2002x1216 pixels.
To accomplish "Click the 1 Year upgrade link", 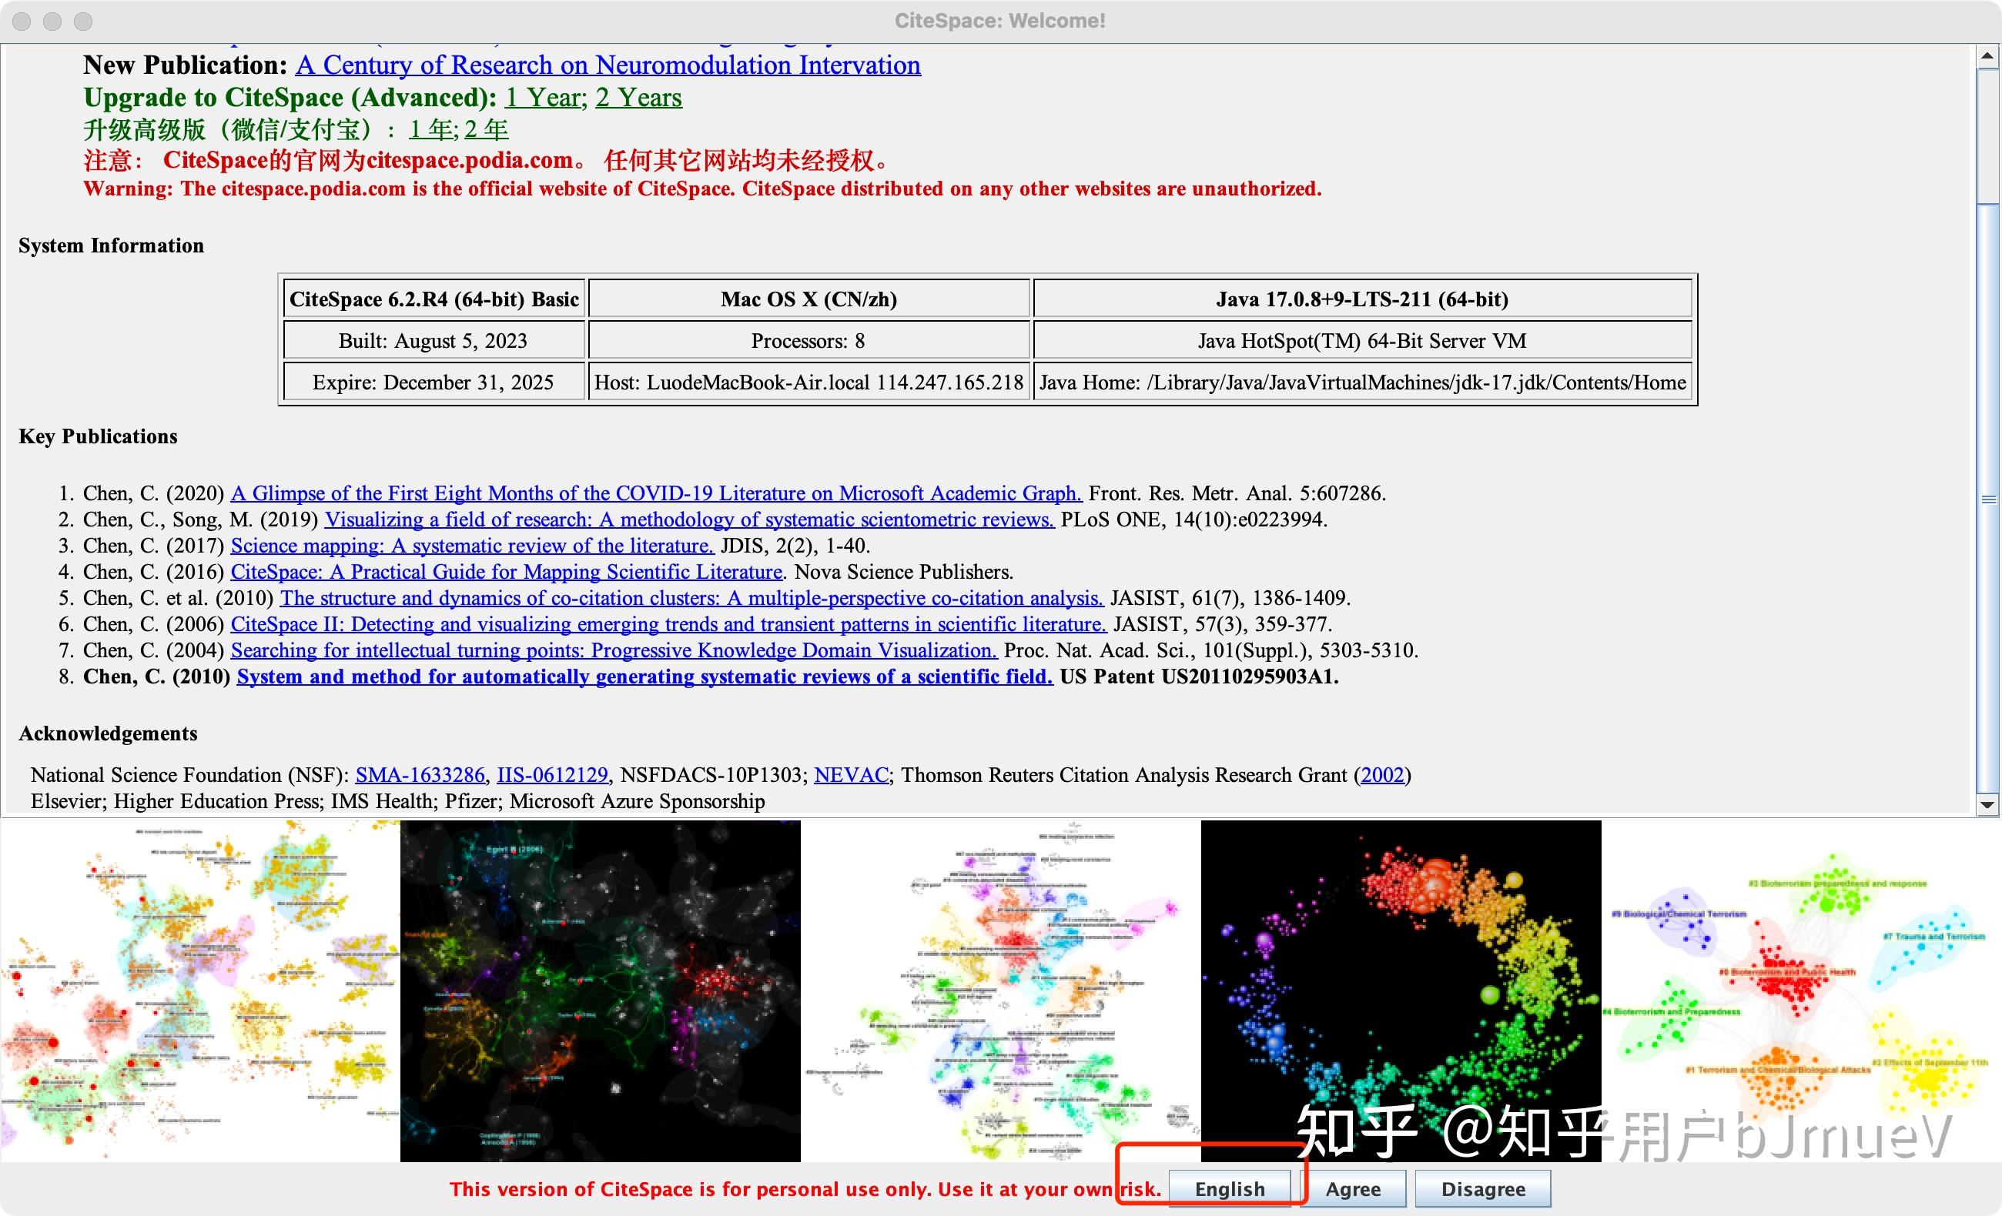I will coord(543,98).
